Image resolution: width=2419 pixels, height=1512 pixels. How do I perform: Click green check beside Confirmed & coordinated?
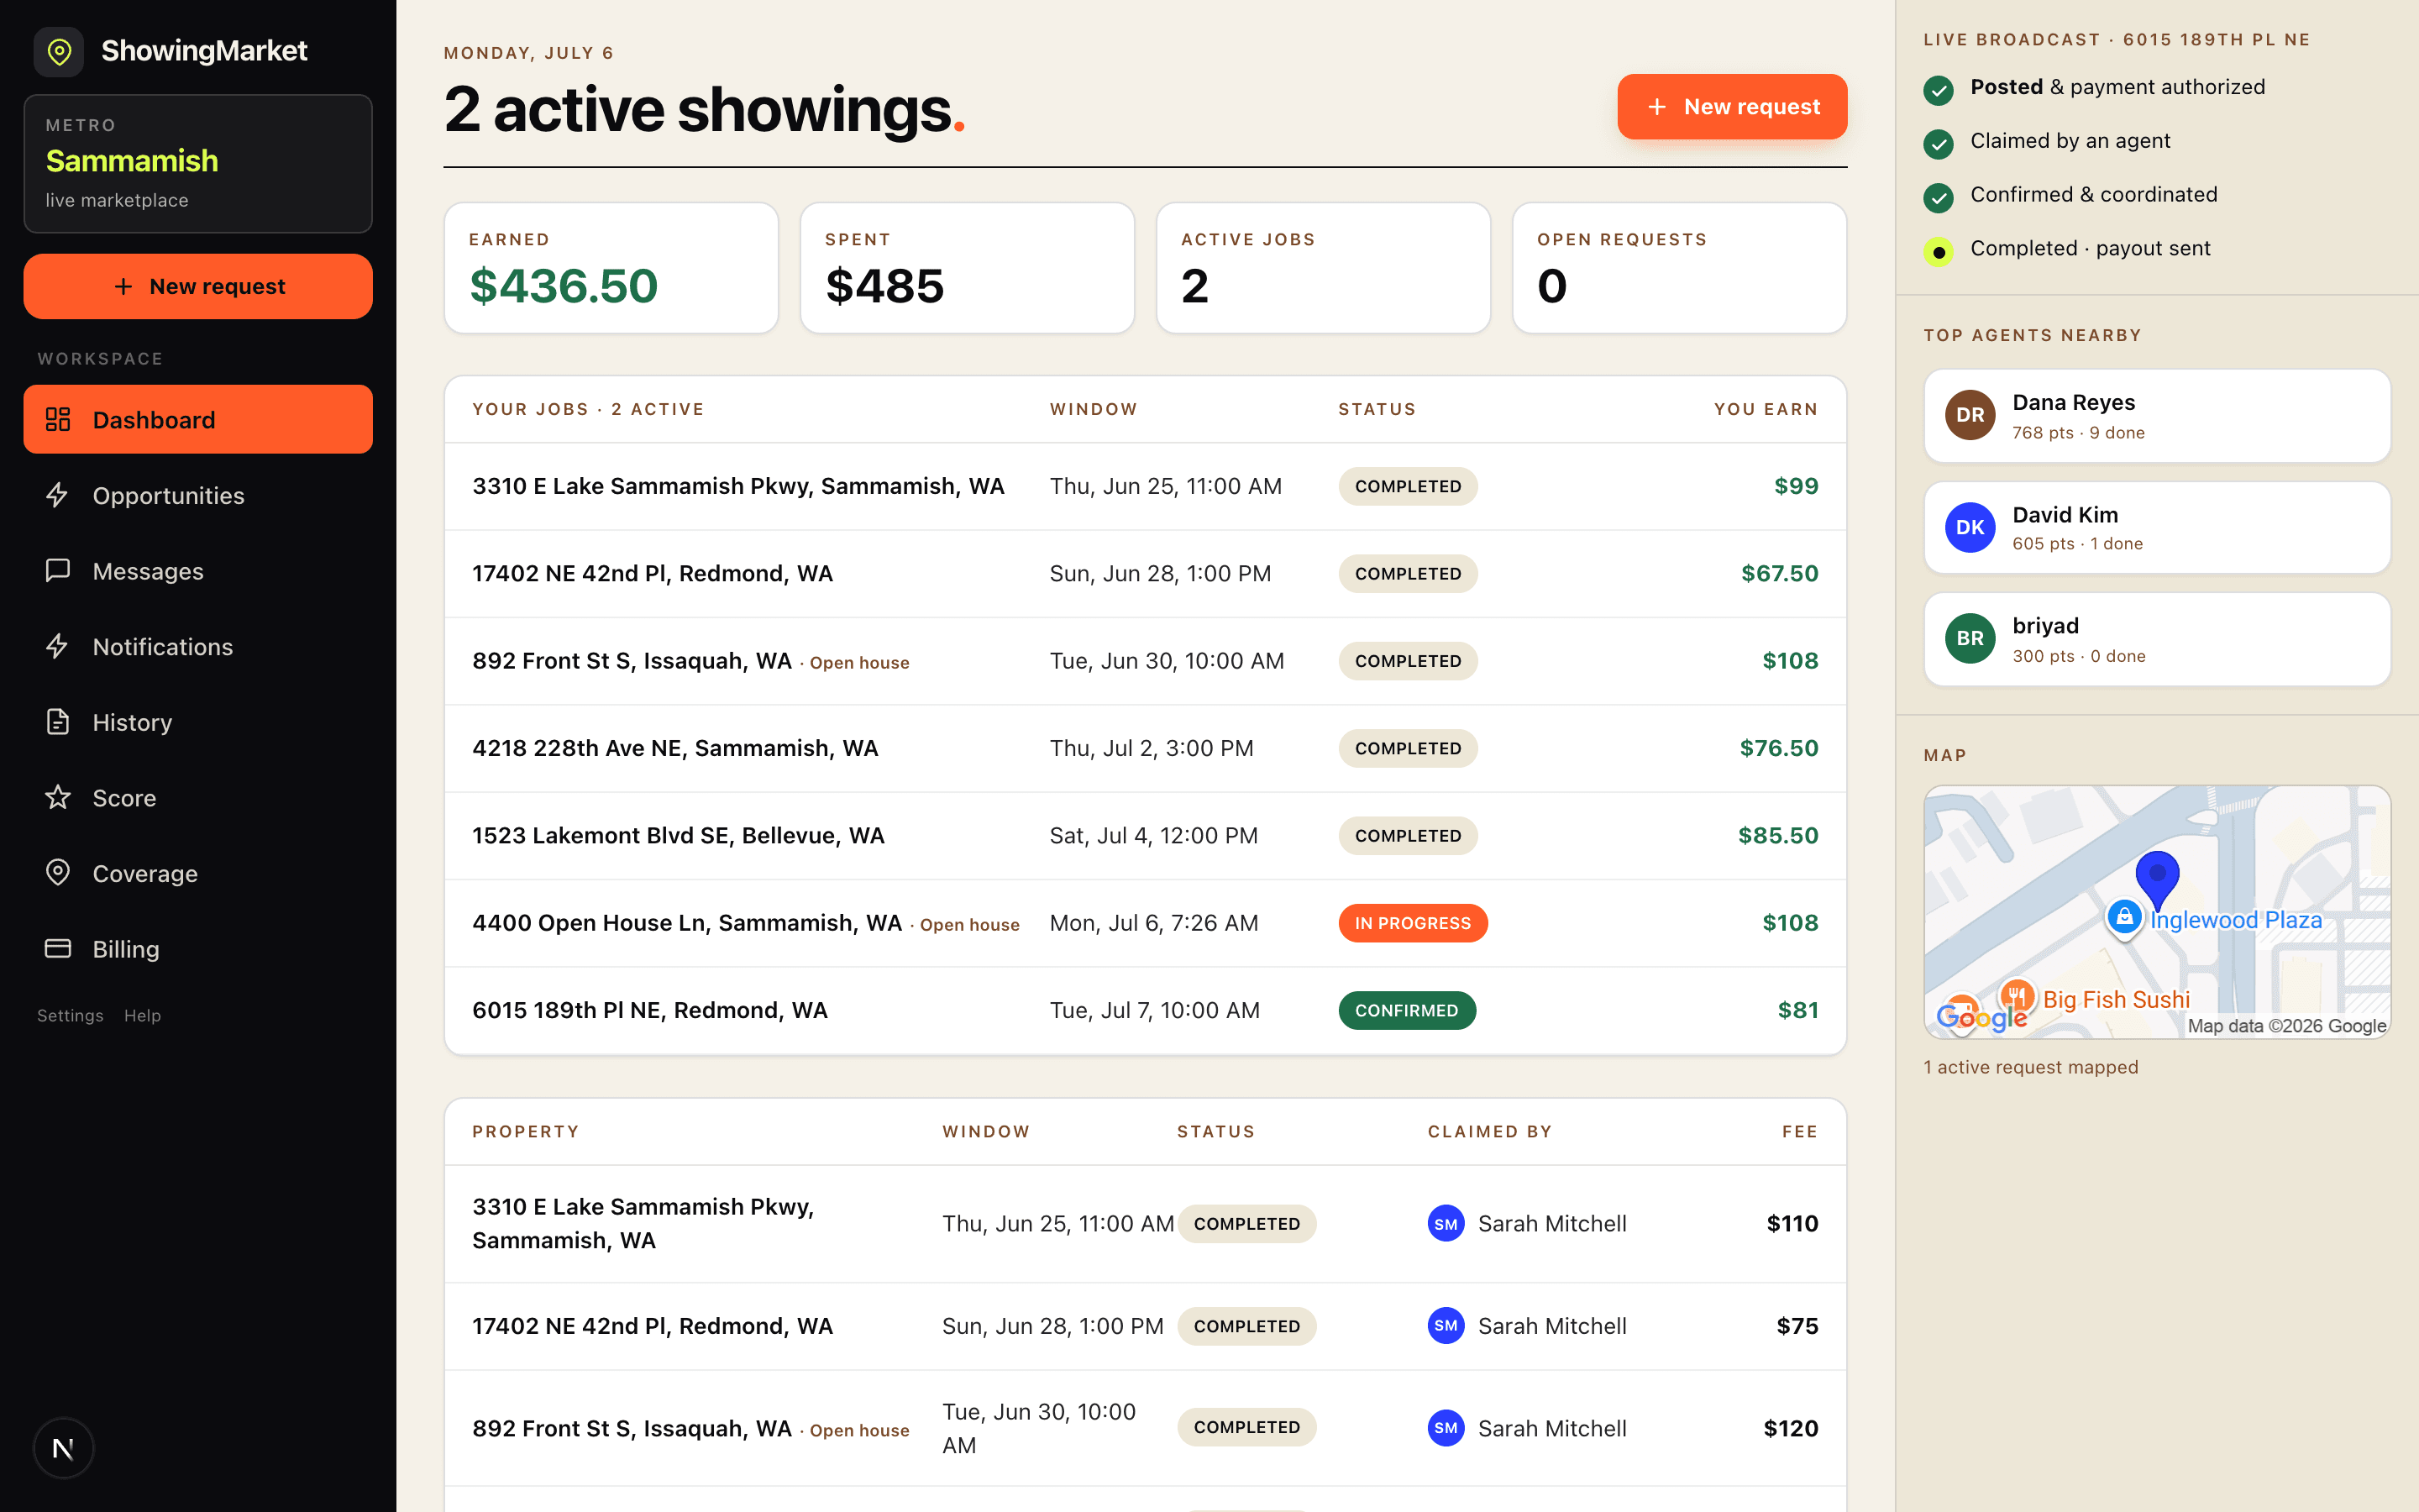pyautogui.click(x=1939, y=198)
